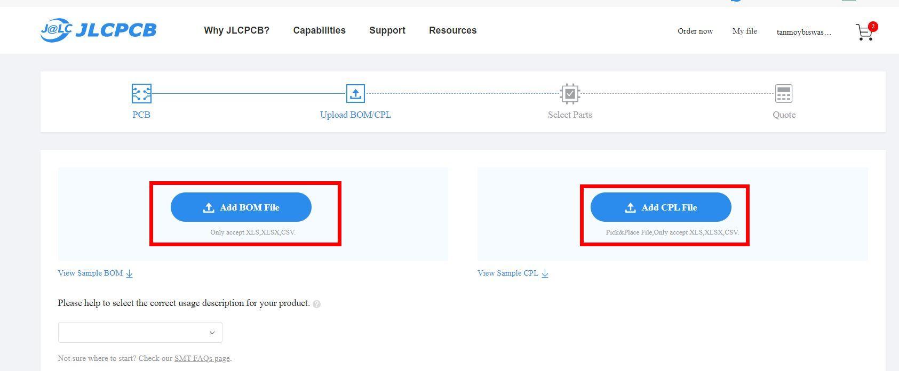The width and height of the screenshot is (899, 371).
Task: Click the Select Parts chip icon
Action: pyautogui.click(x=570, y=94)
